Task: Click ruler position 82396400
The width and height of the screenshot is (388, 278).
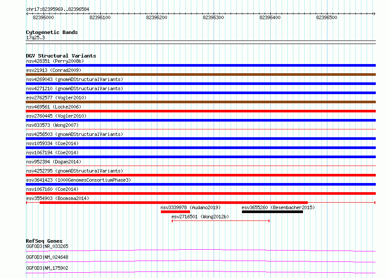Action: (x=270, y=17)
